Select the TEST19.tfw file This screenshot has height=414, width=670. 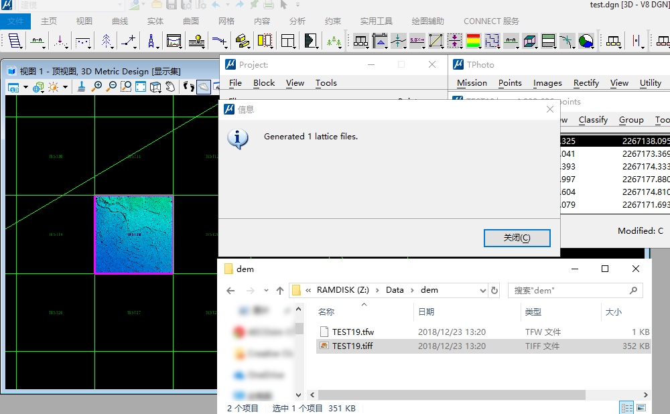coord(354,332)
